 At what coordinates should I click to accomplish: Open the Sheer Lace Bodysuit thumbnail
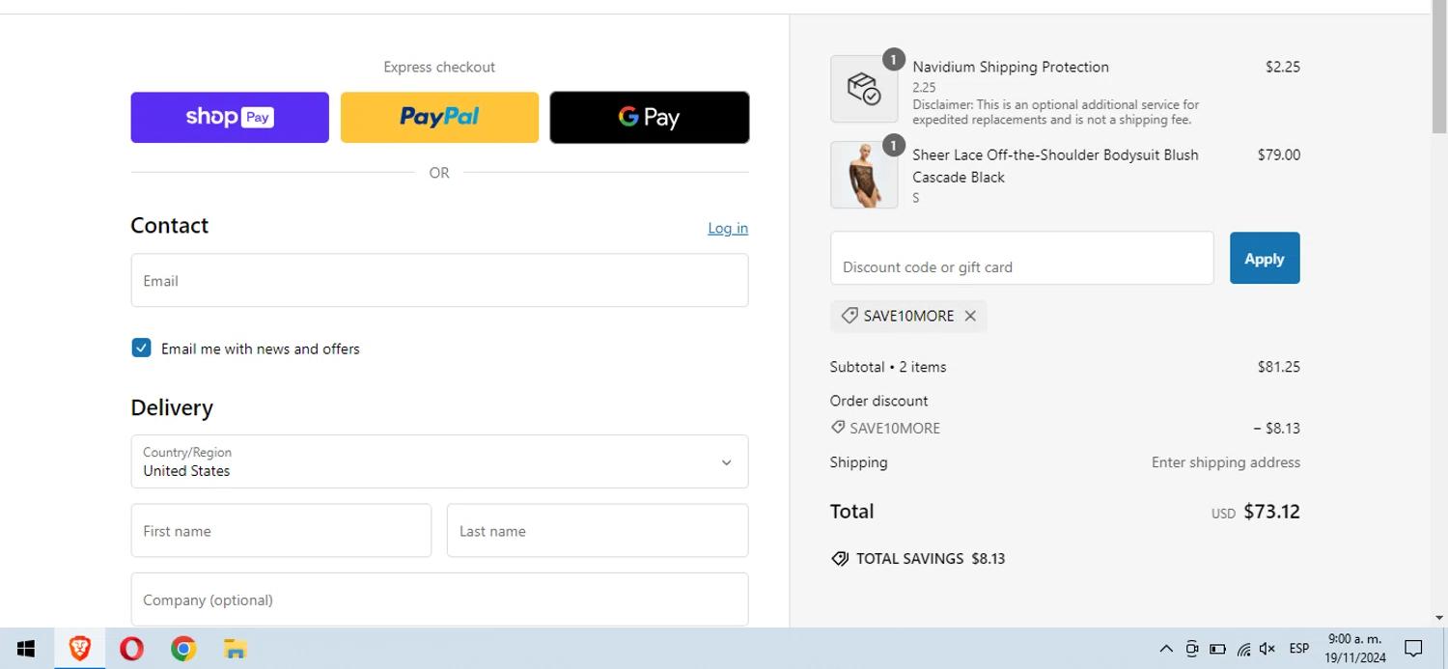[x=864, y=176]
